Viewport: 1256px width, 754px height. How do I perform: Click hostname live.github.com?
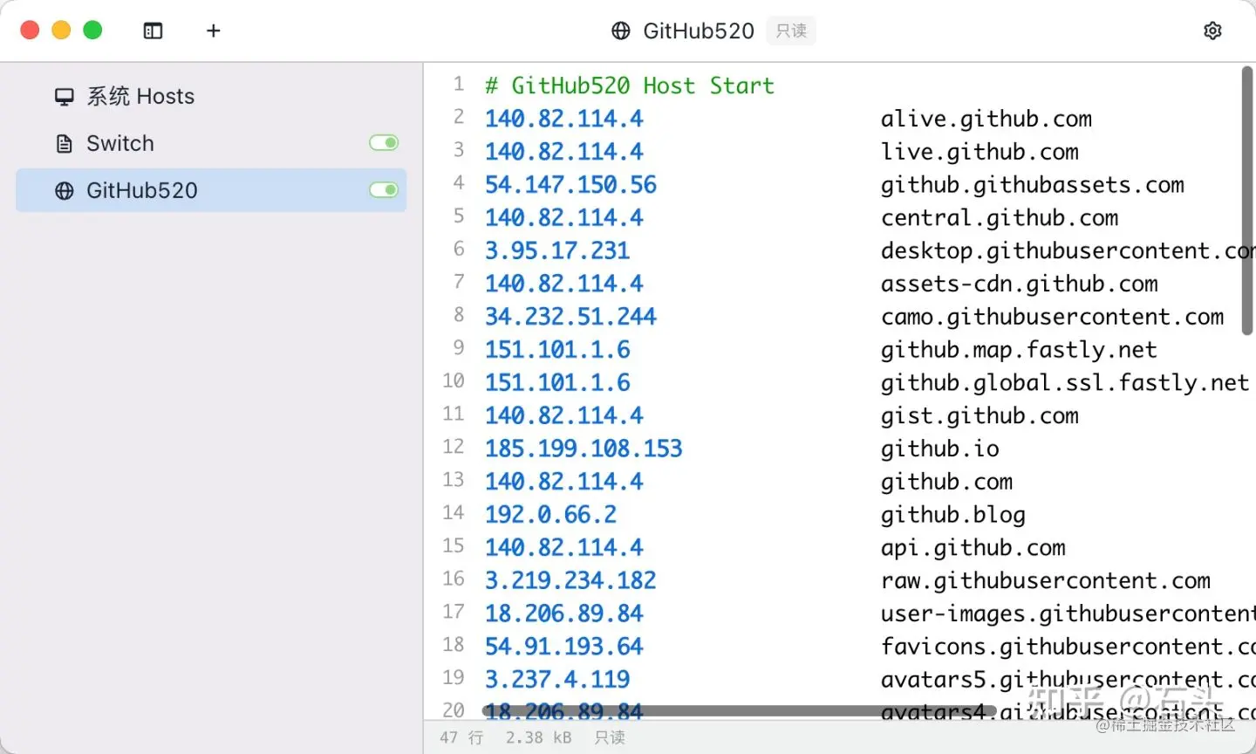coord(980,152)
